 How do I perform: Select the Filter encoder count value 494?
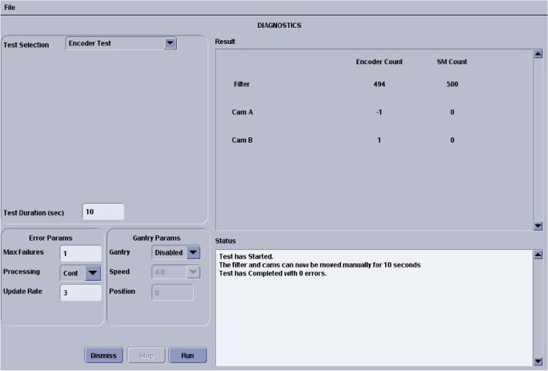378,84
